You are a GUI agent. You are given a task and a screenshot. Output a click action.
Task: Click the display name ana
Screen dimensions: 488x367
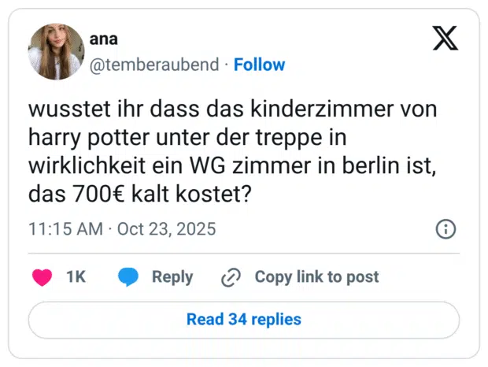point(104,39)
